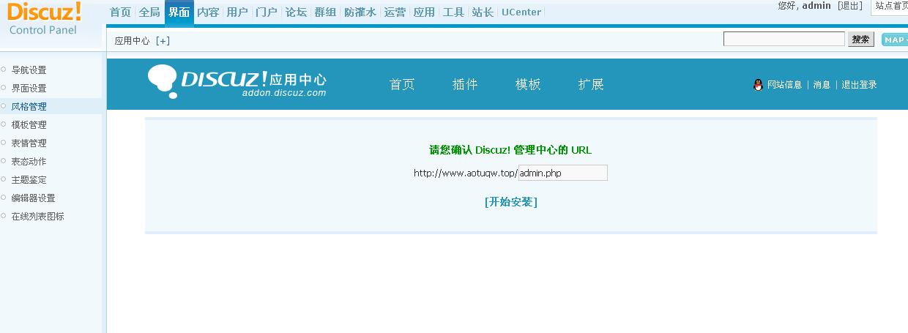Click the 退出登录 link
908x333 pixels.
pyautogui.click(x=859, y=85)
